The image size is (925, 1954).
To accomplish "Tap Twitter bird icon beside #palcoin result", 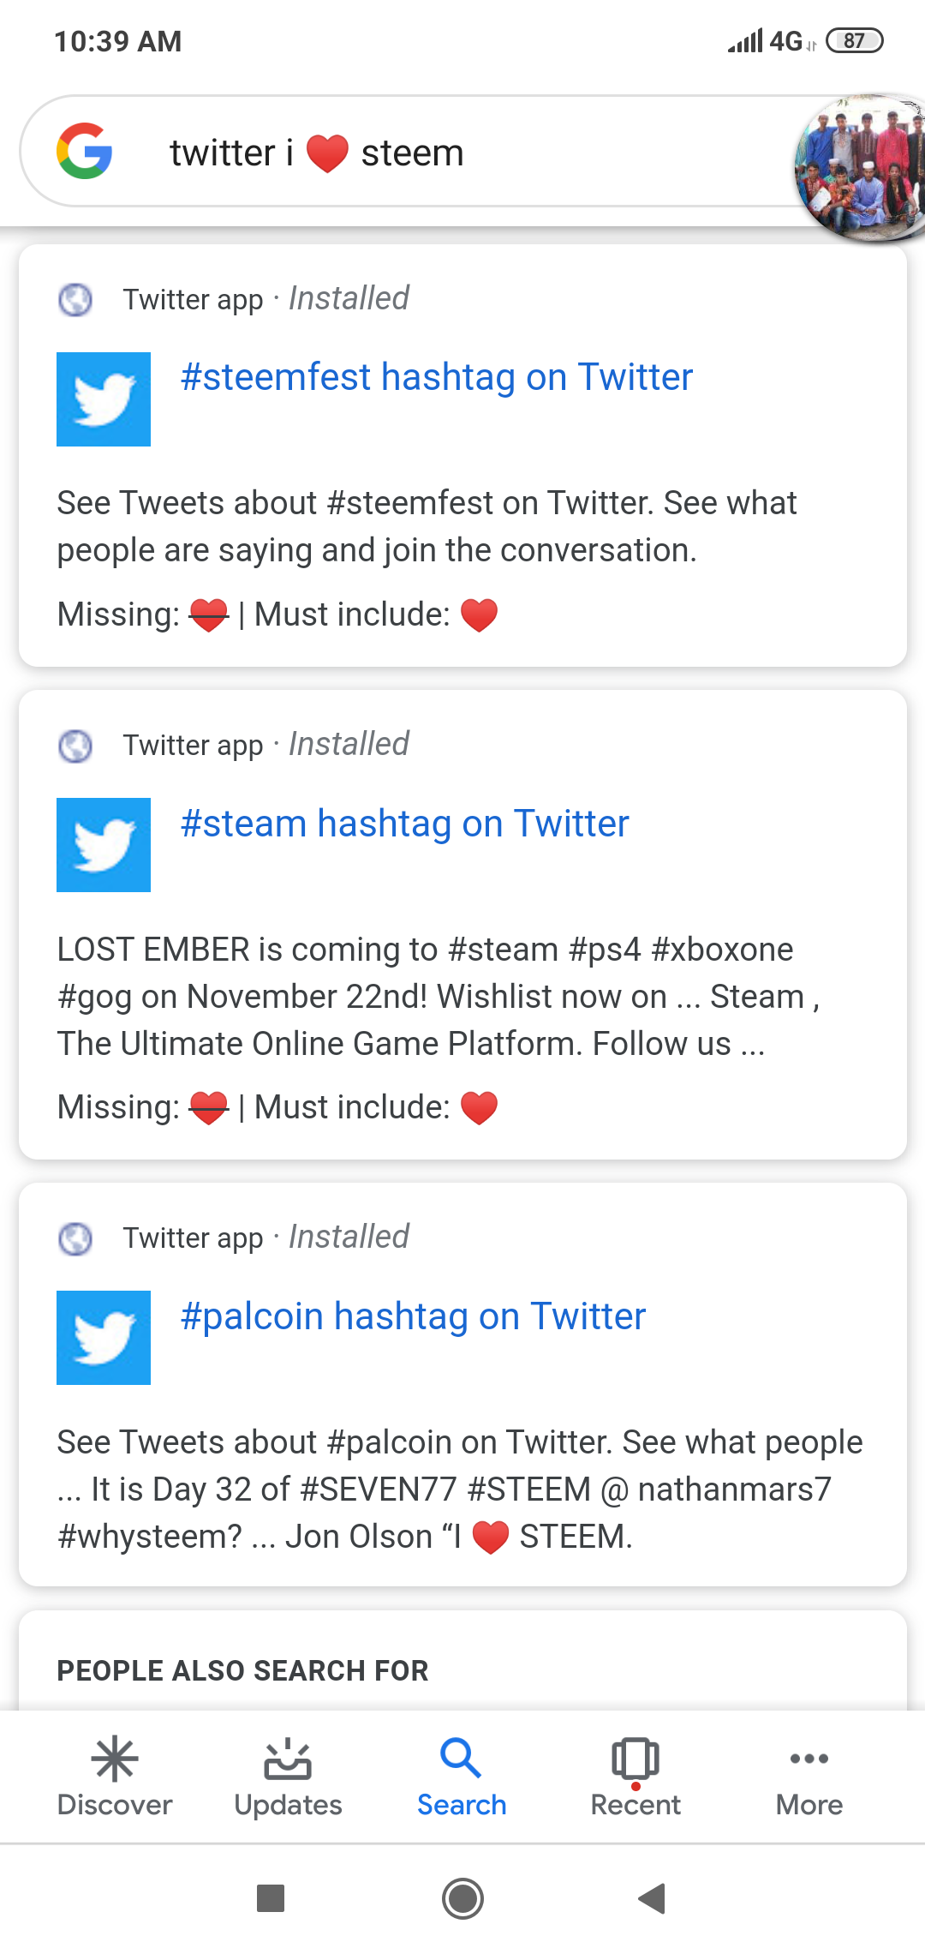I will 104,1338.
